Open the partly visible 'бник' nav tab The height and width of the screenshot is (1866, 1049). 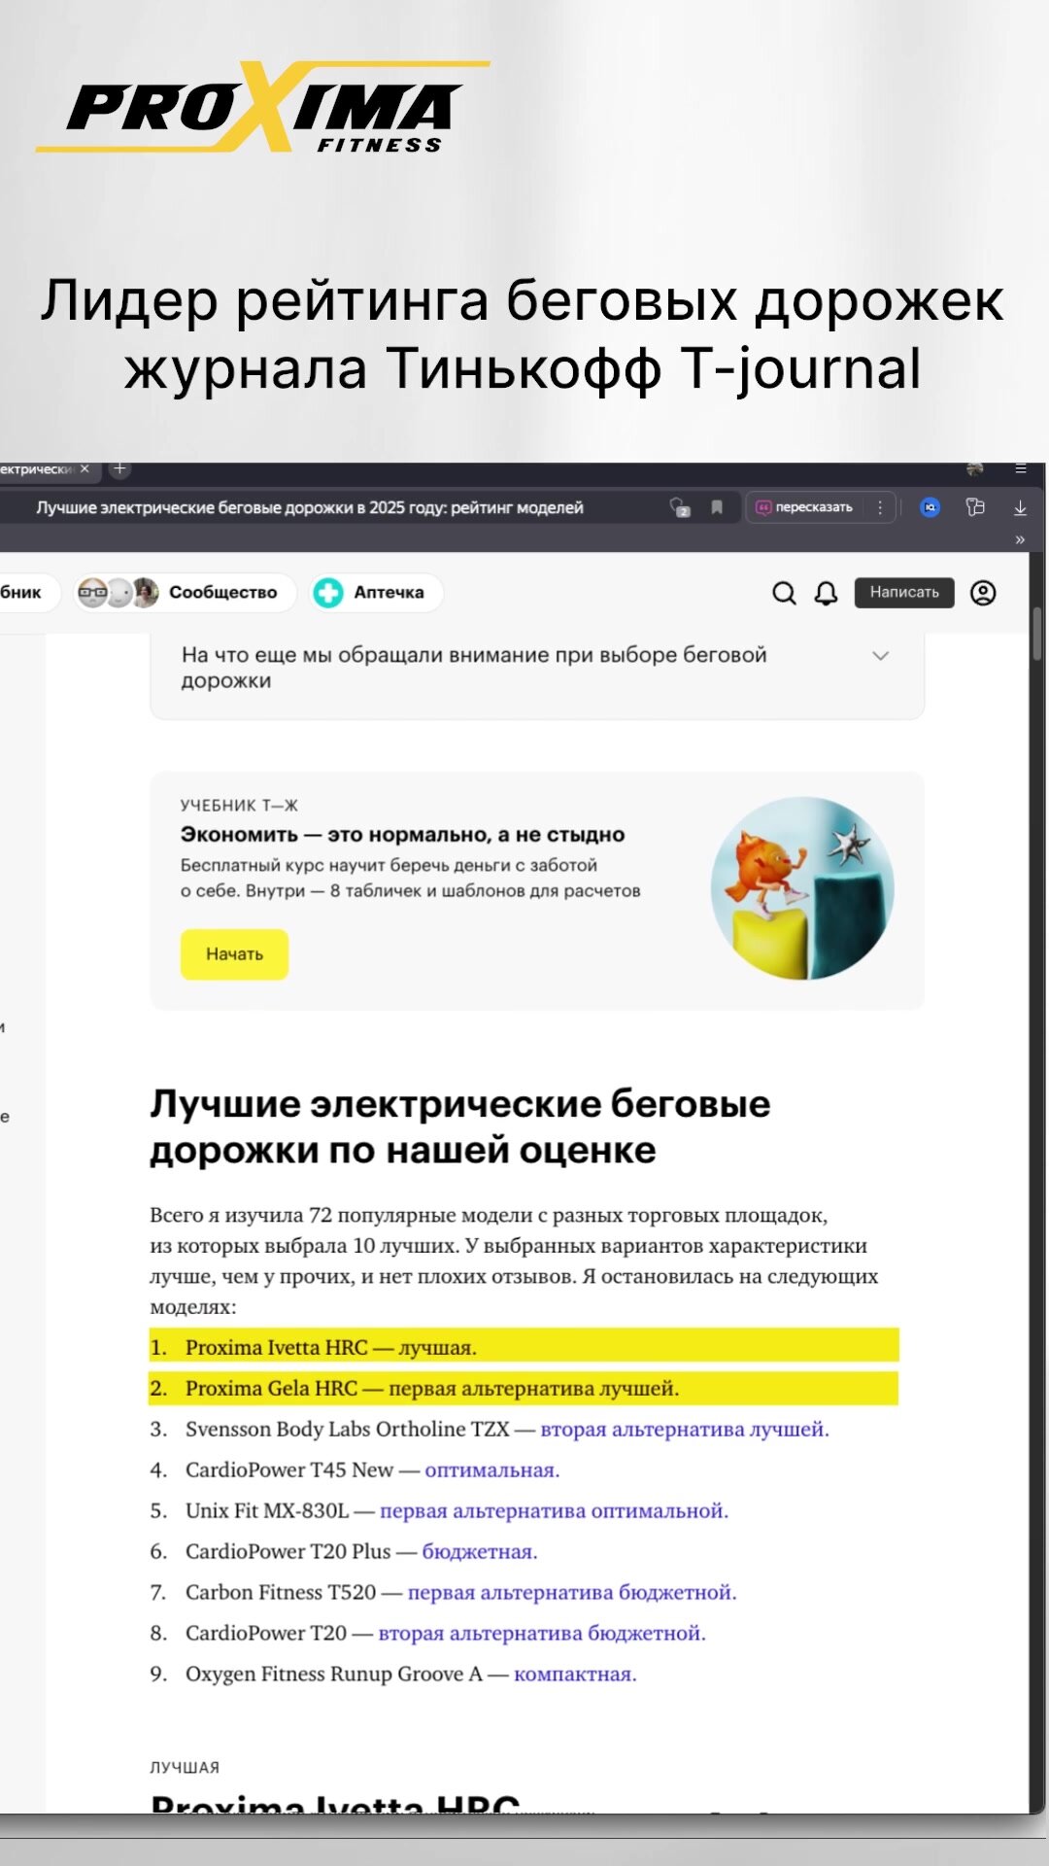pyautogui.click(x=29, y=592)
